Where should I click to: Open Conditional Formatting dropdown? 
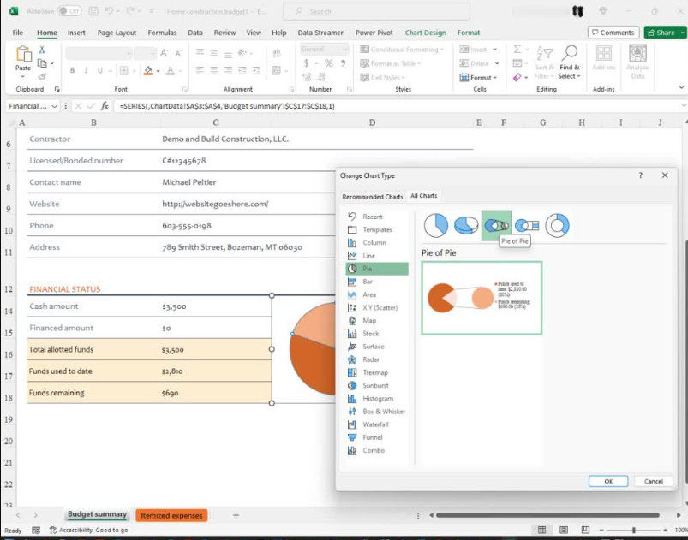point(402,50)
